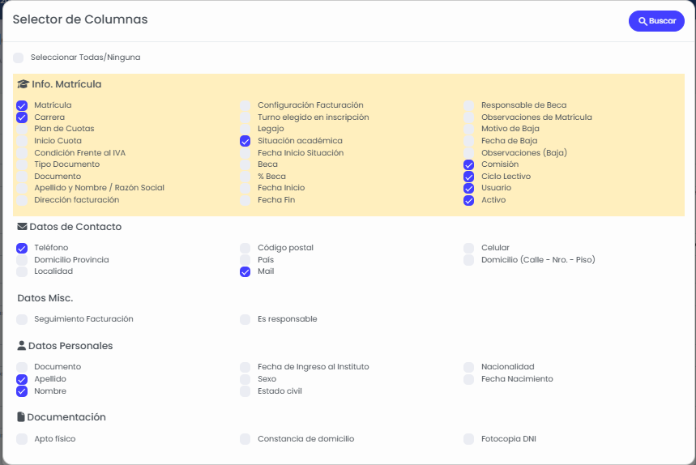Check Domicilio (Calle - Nro. - Piso)

[469, 260]
